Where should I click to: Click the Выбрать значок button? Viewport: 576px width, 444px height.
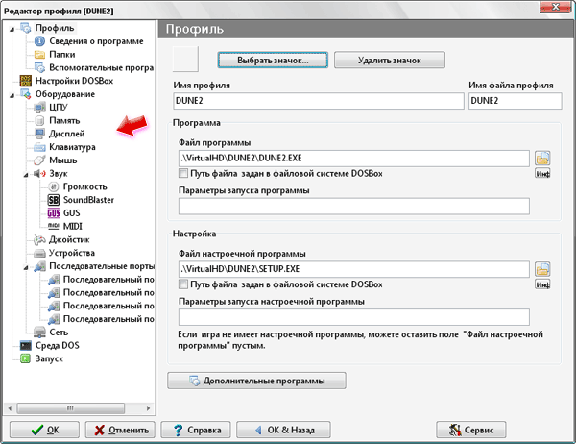point(272,60)
